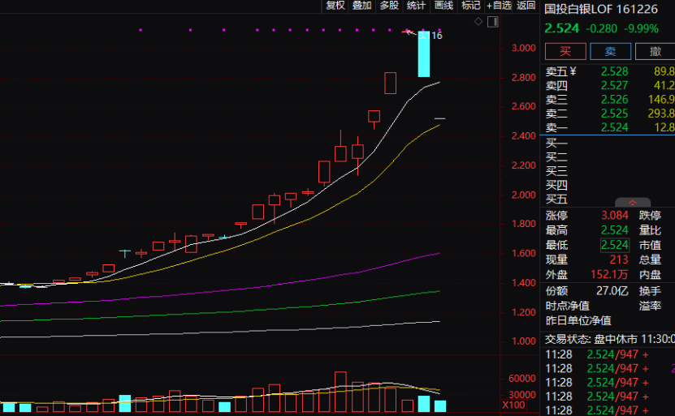Screen dimensions: 675x416
Task: Open the 统计 statistics tool
Action: point(416,6)
